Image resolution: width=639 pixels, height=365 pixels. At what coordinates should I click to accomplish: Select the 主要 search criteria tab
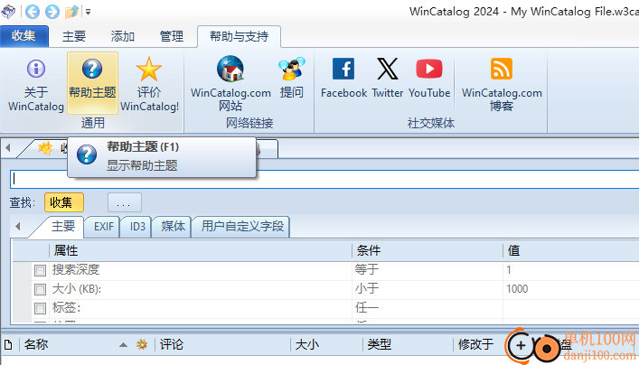(x=63, y=226)
